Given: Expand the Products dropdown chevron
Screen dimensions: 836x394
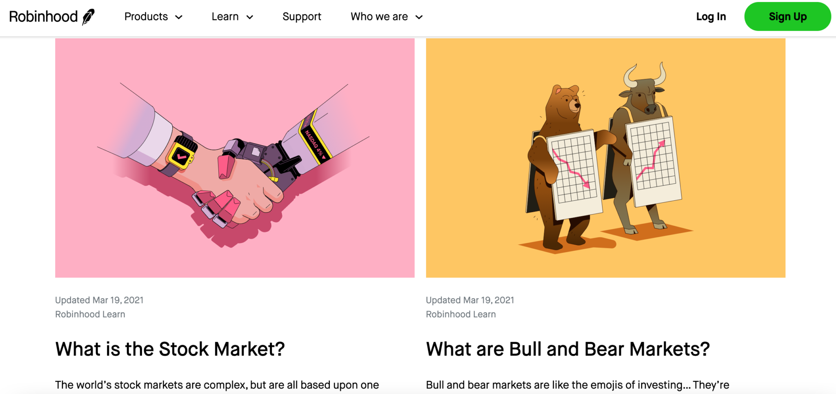Looking at the screenshot, I should [179, 17].
